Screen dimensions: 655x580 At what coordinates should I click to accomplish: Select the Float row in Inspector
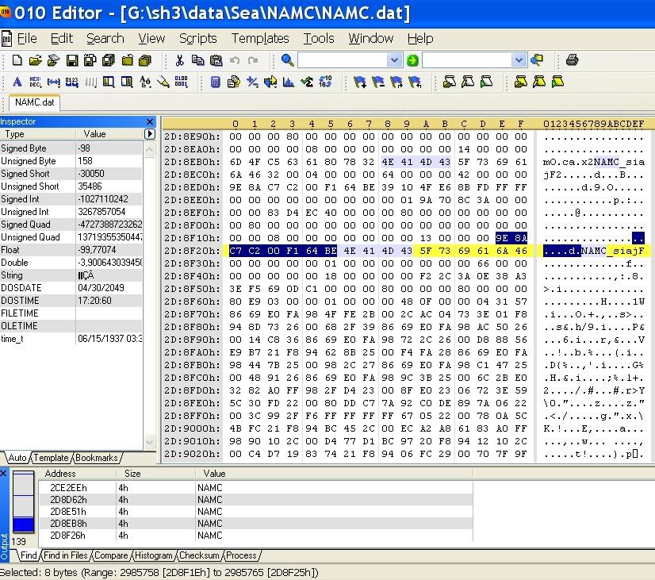click(71, 250)
